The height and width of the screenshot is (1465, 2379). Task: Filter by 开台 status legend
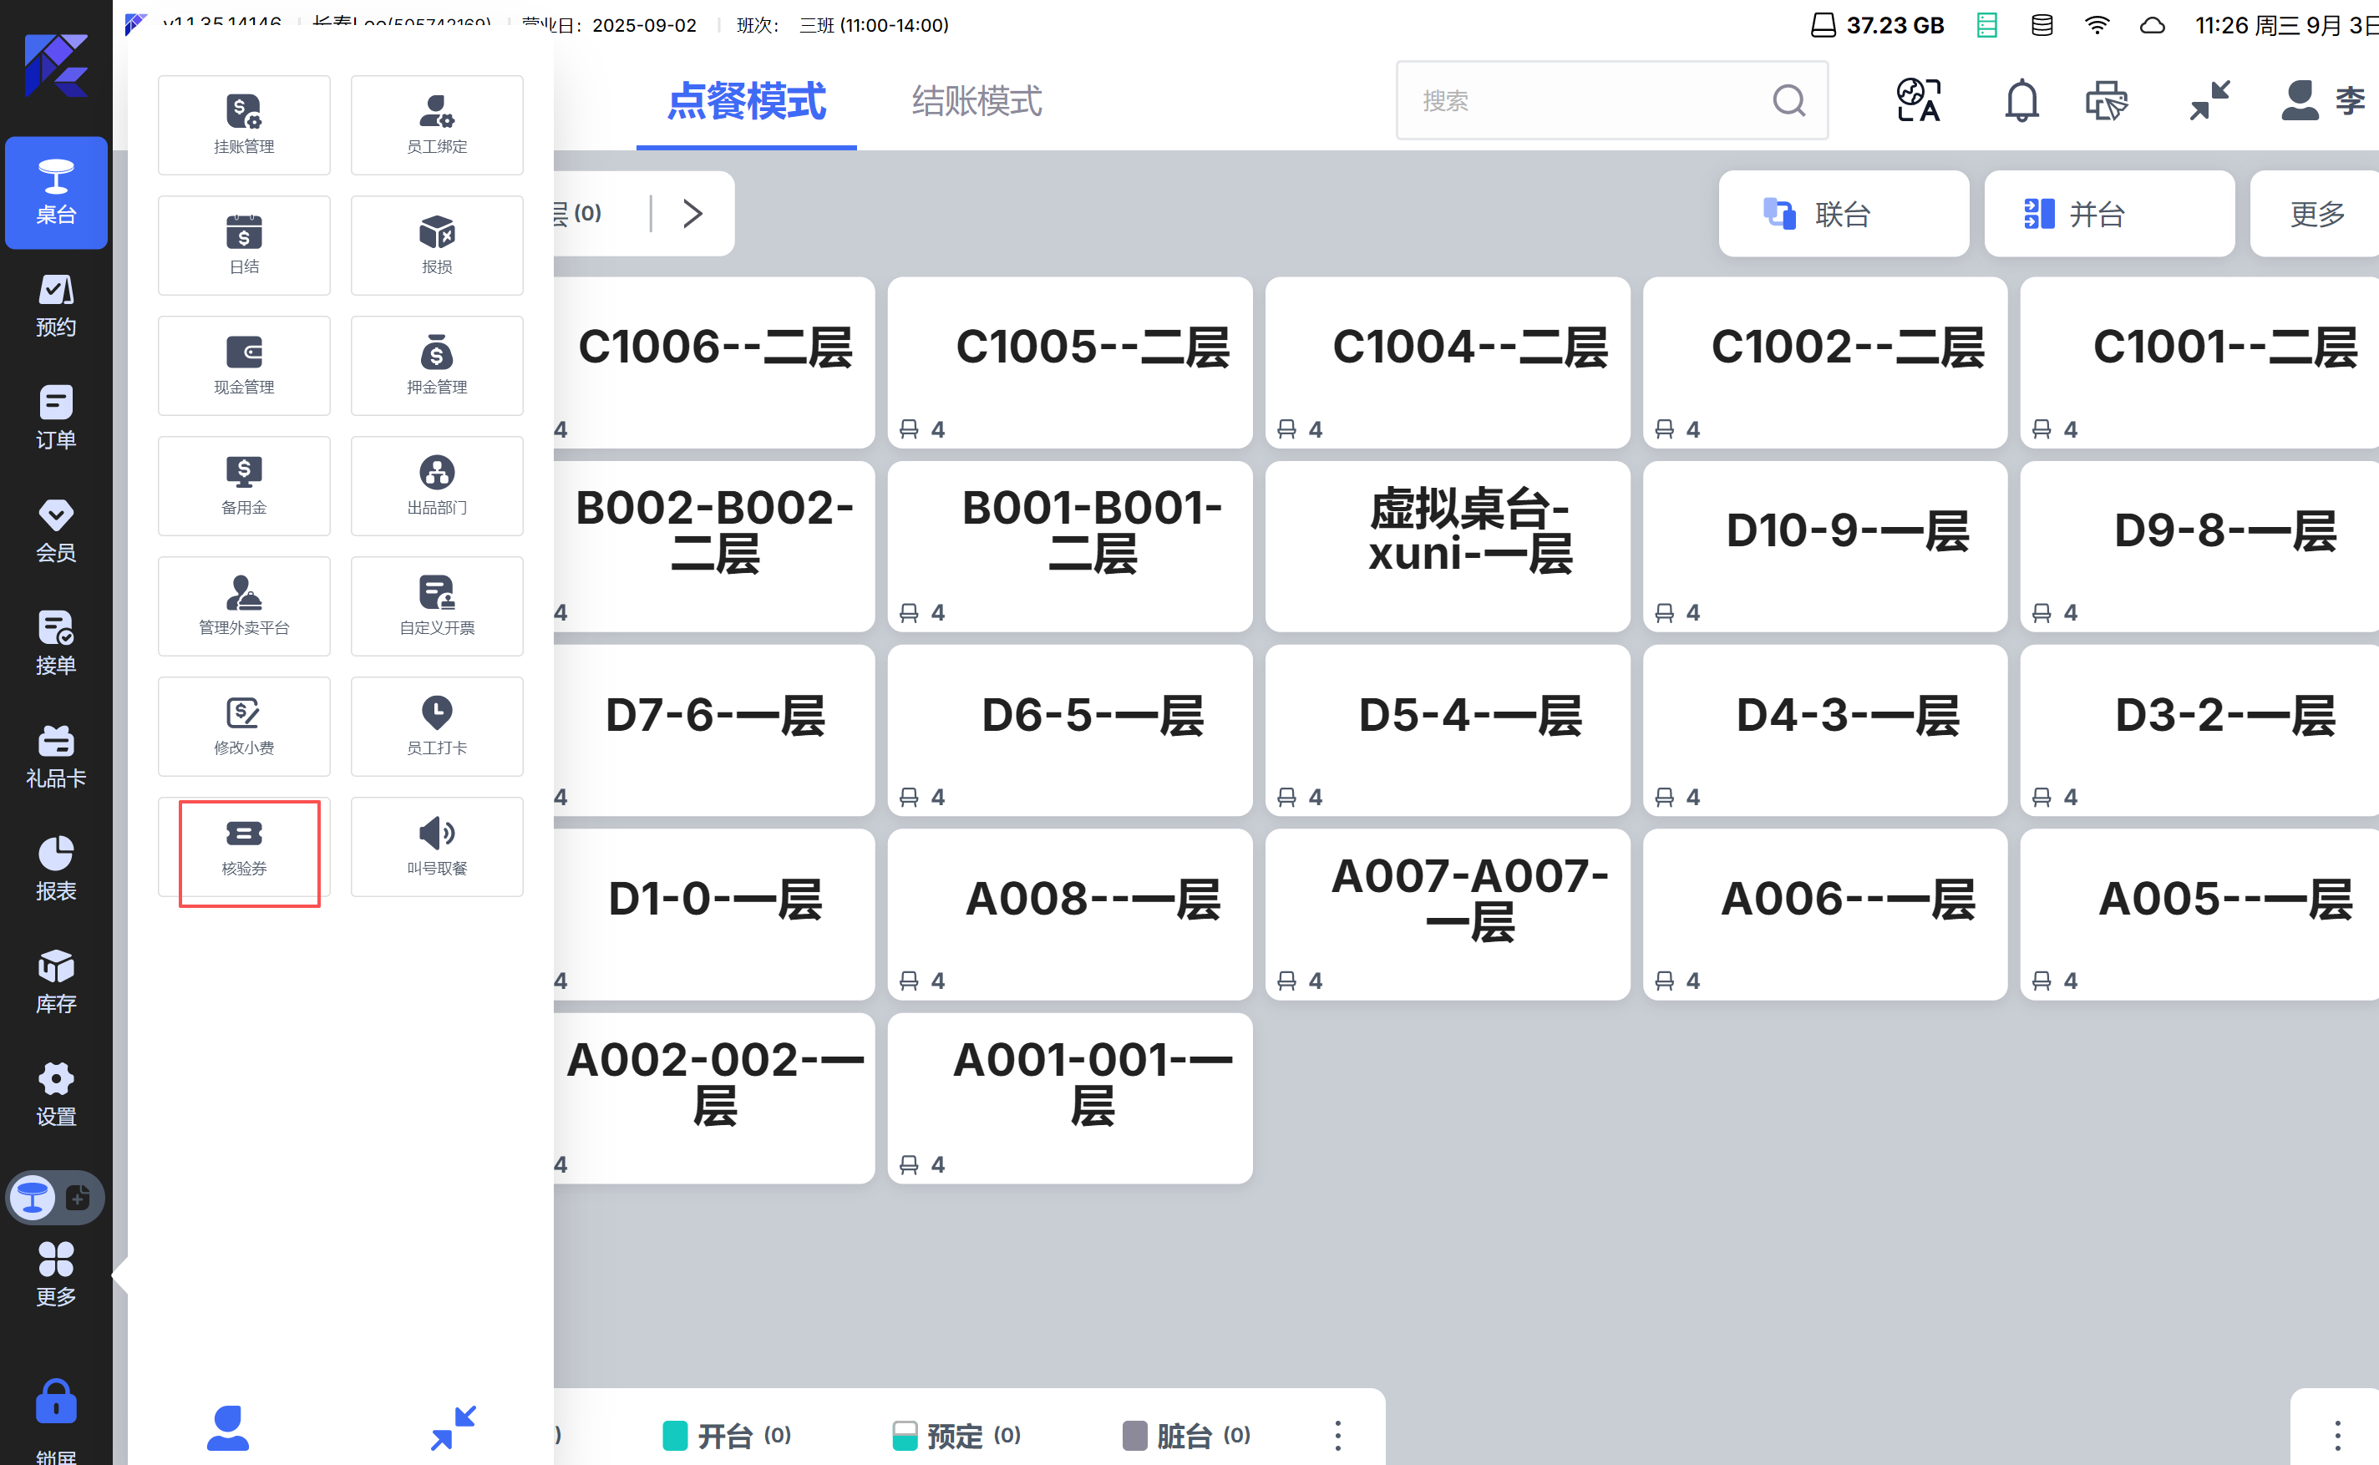click(x=727, y=1435)
